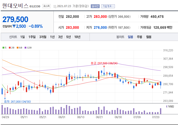Click the current price 279,500

[15, 19]
